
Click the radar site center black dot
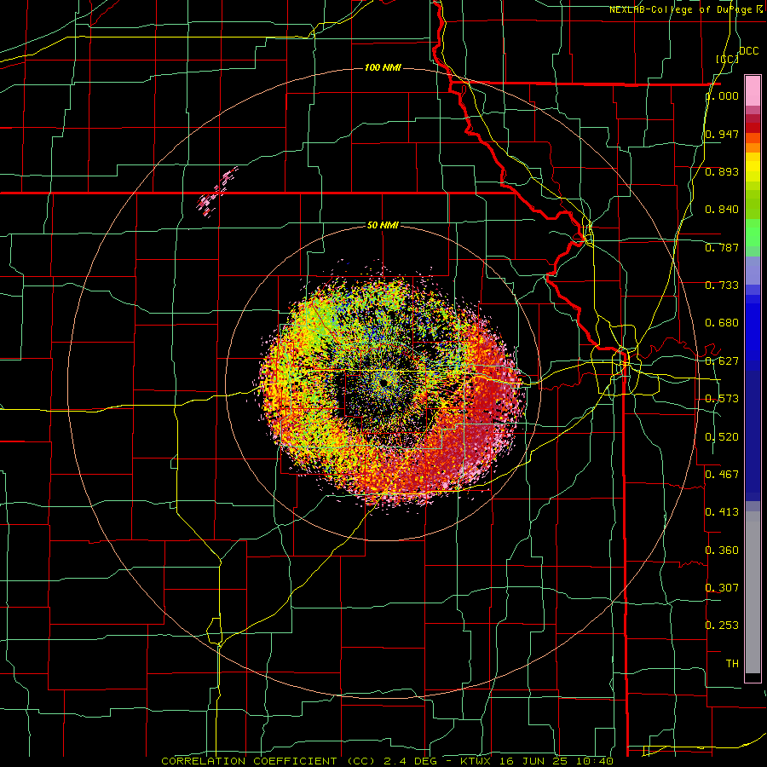[x=384, y=382]
